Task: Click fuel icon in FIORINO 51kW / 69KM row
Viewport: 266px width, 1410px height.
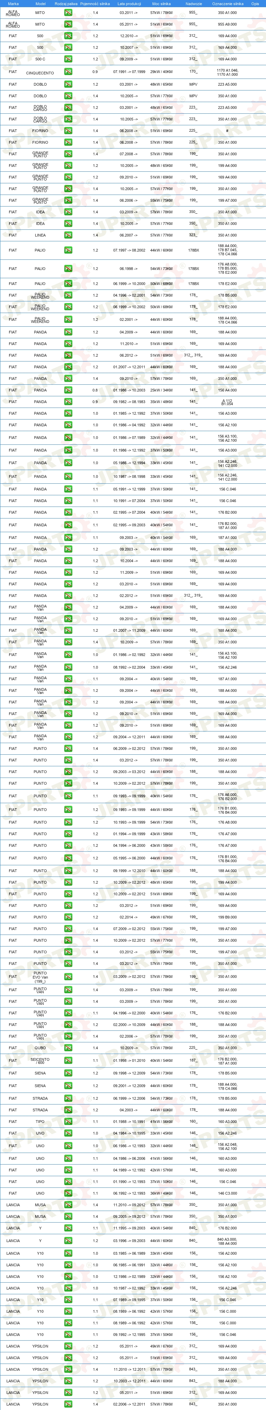Action: tap(68, 131)
